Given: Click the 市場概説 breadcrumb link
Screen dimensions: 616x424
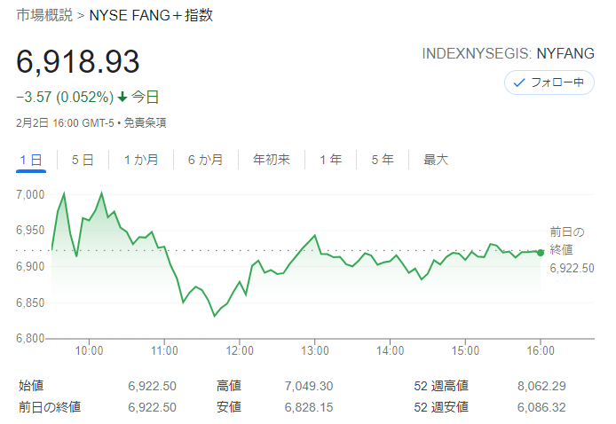Looking at the screenshot, I should click(x=44, y=15).
